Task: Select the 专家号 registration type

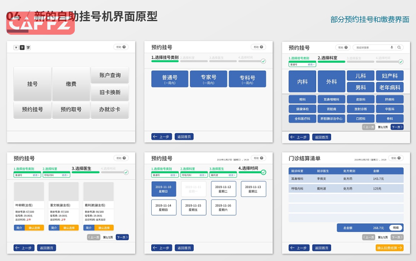Action: click(209, 79)
